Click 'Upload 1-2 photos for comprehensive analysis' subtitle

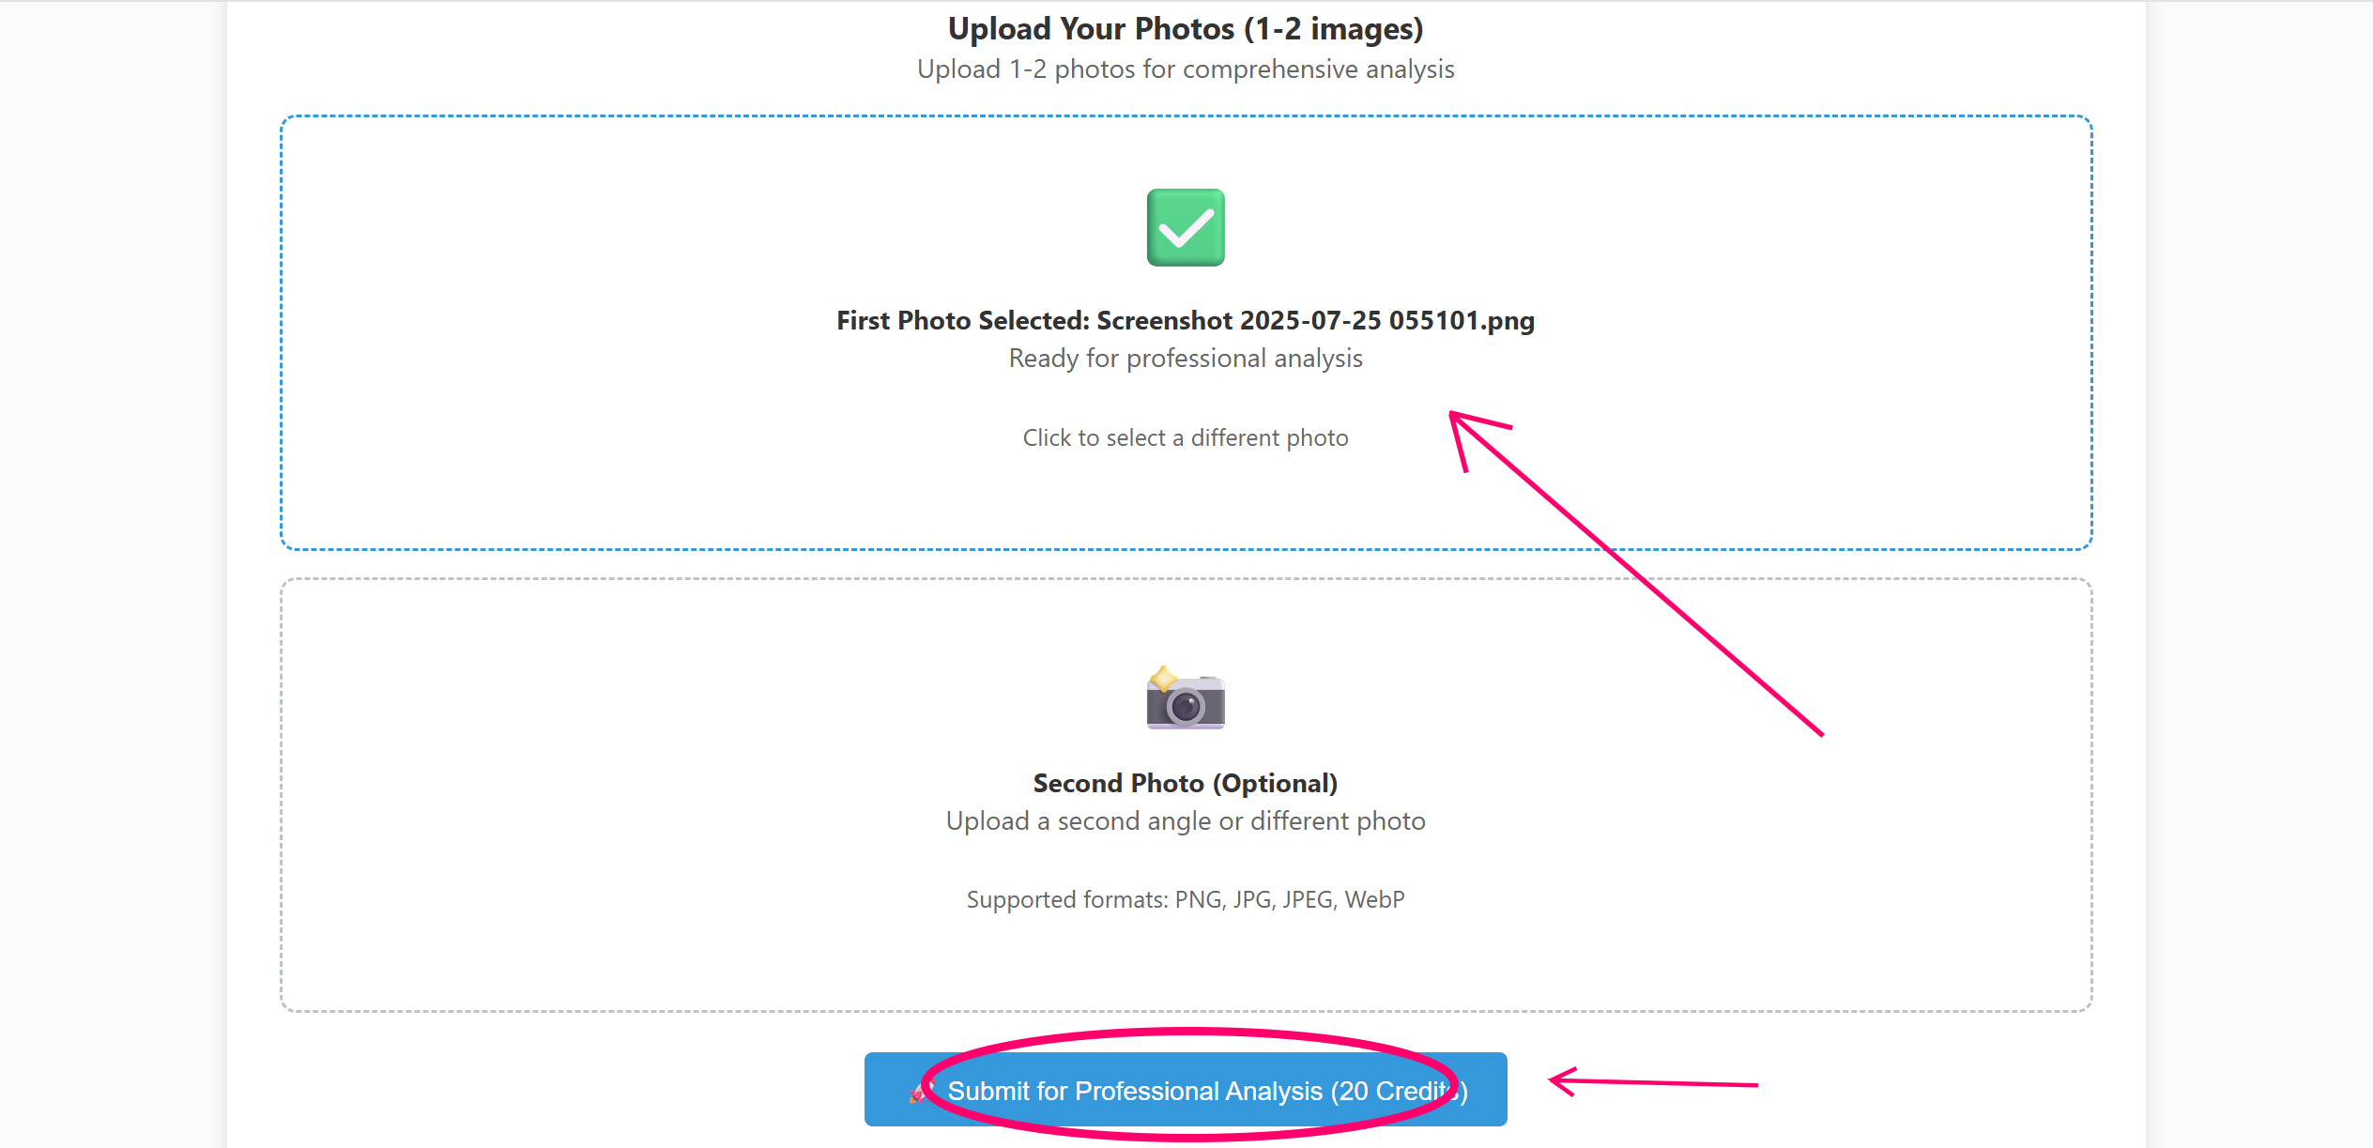coord(1186,69)
